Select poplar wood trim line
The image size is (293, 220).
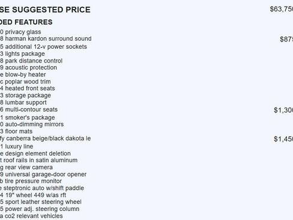[25, 82]
